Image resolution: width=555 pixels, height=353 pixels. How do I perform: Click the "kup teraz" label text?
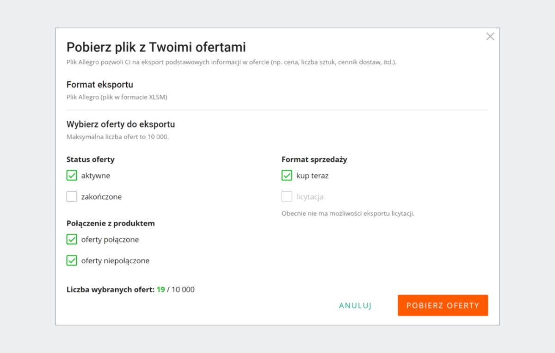point(312,176)
